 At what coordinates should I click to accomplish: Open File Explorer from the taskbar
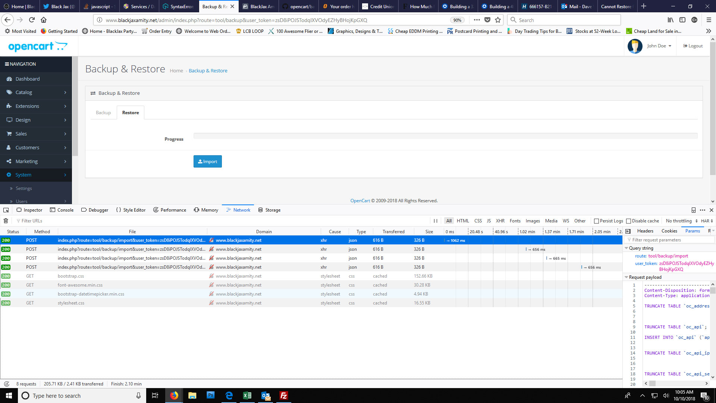[192, 396]
